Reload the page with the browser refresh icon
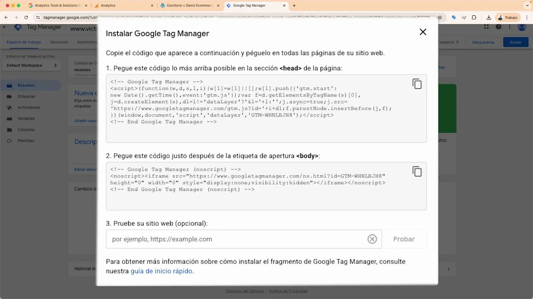533x299 pixels. (26, 17)
